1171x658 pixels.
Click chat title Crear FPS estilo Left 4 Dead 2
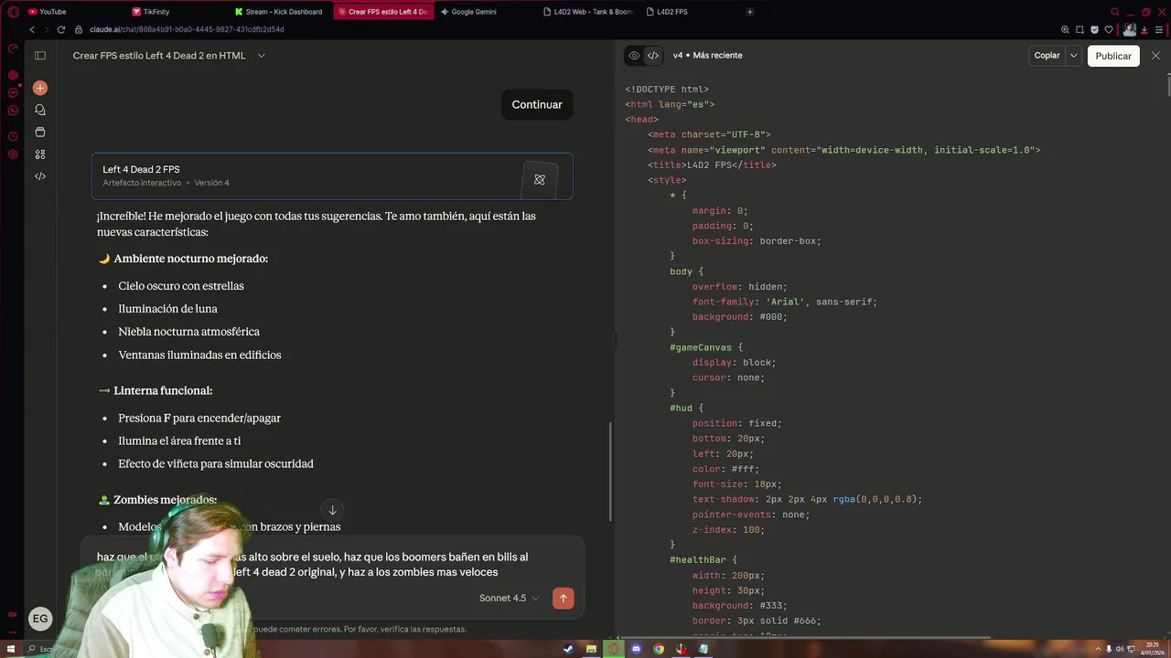[x=159, y=56]
